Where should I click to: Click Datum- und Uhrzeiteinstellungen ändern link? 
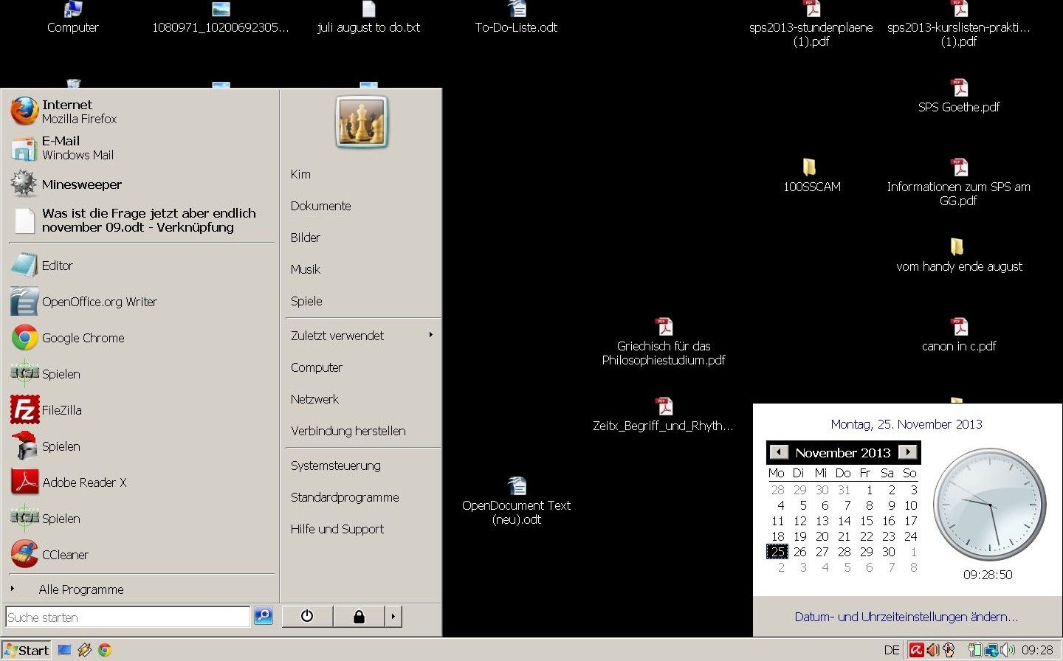[x=907, y=617]
